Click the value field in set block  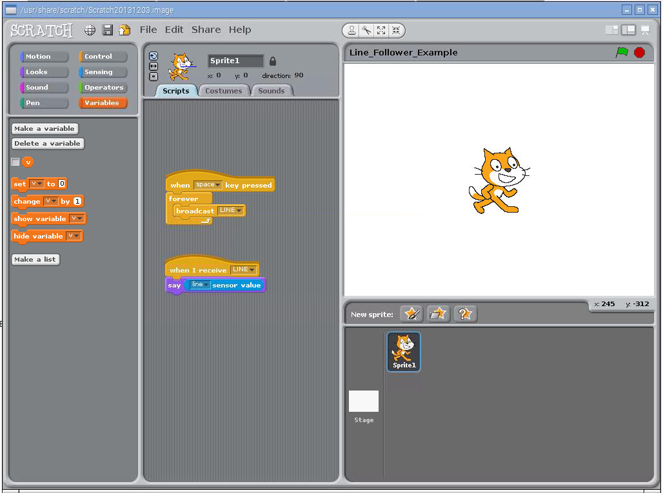(x=62, y=183)
